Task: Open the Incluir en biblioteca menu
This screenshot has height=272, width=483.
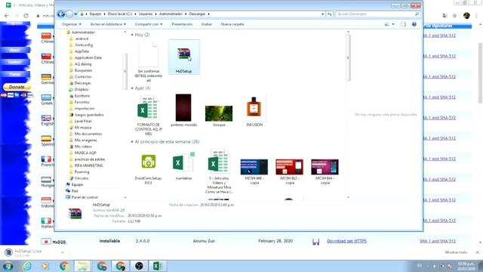Action: click(108, 24)
